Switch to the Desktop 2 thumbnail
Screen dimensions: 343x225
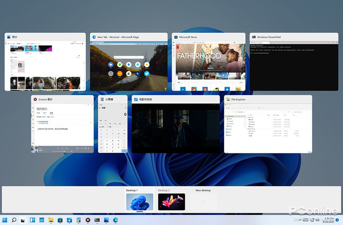pyautogui.click(x=171, y=202)
